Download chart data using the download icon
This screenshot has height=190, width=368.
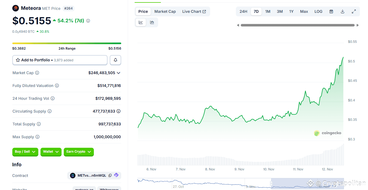pyautogui.click(x=342, y=11)
